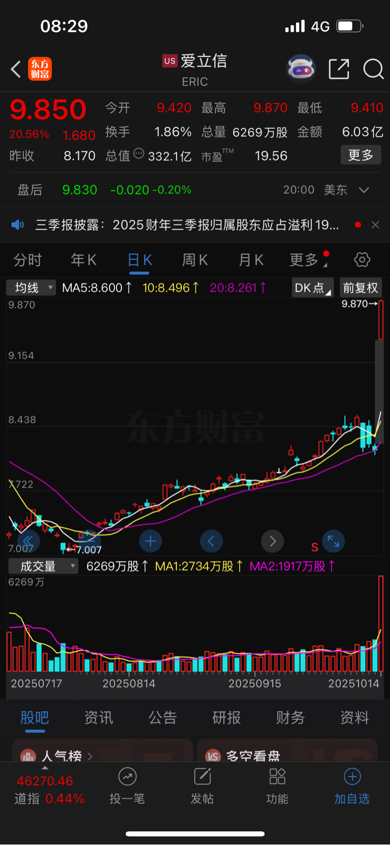Screen dimensions: 390x845
Task: Share via the export icon
Action: 339,69
